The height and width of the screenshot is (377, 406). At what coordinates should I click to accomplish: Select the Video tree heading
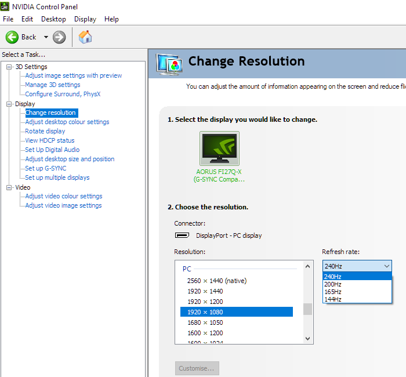[x=23, y=187]
